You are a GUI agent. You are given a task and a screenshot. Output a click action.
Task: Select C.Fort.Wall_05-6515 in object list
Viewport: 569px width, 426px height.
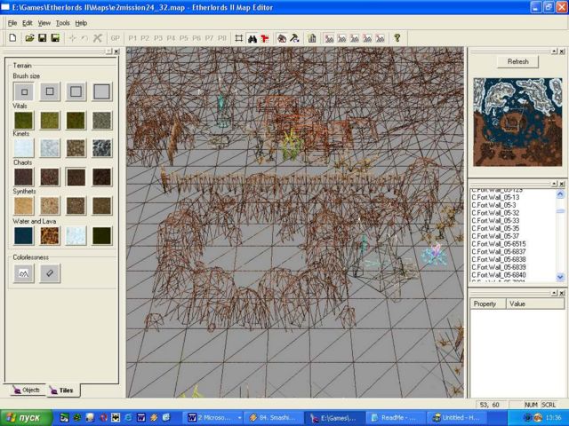[499, 244]
